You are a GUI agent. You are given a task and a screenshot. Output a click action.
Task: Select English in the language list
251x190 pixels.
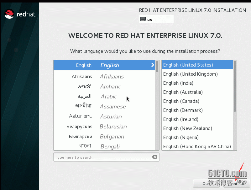(x=104, y=65)
